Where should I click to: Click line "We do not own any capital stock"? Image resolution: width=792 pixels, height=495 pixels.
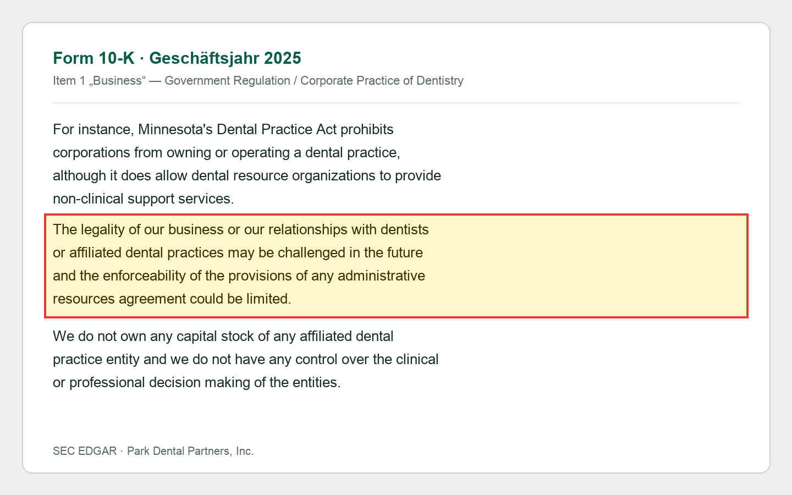(x=223, y=336)
